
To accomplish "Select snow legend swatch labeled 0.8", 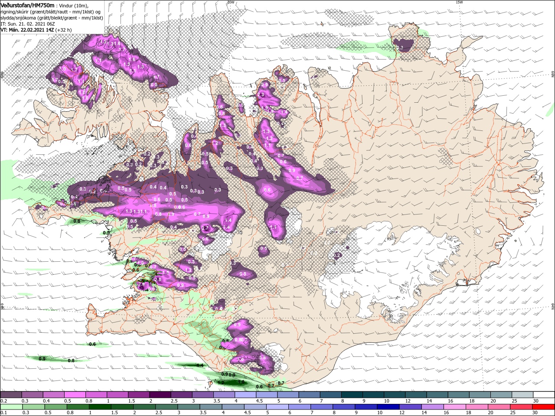I will coord(96,395).
